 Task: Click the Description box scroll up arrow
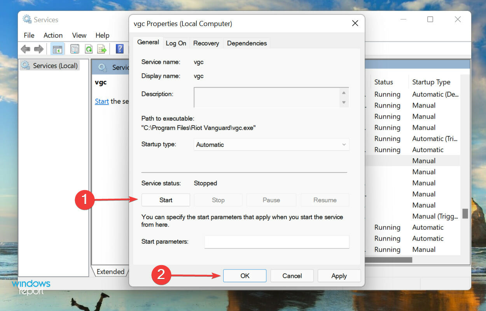[343, 93]
